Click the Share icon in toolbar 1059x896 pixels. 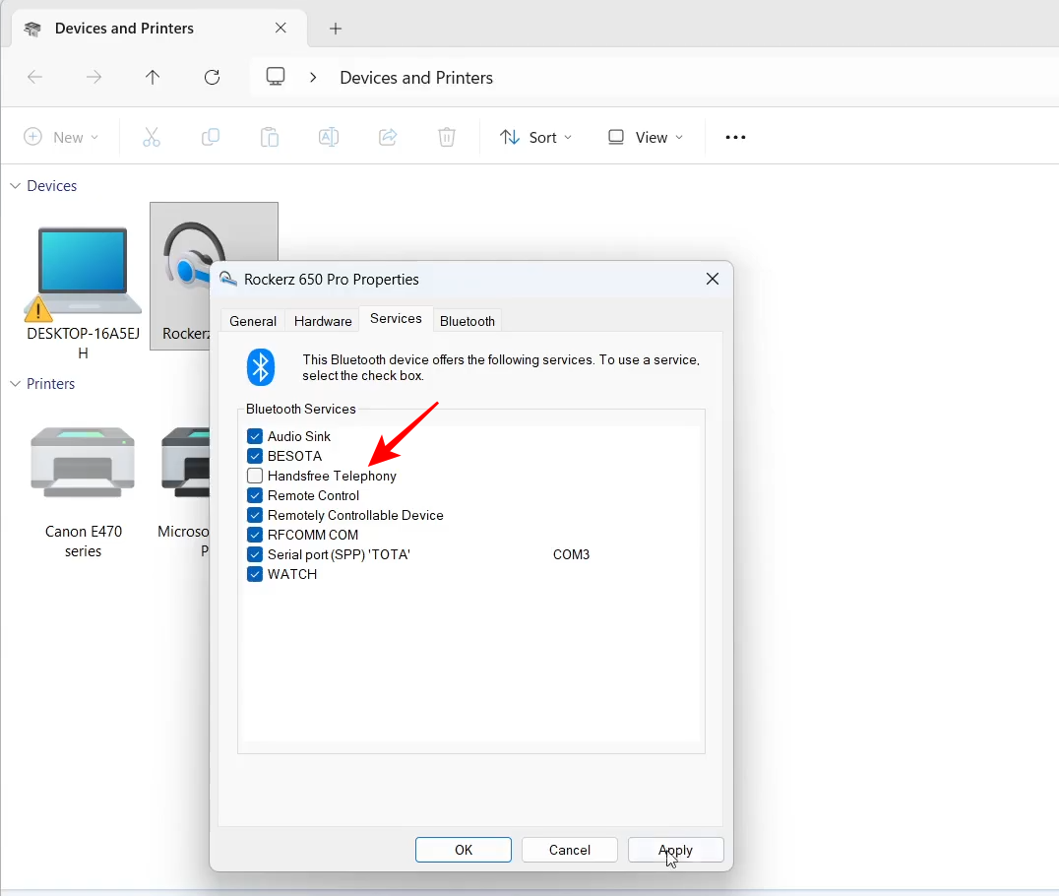[x=388, y=138]
